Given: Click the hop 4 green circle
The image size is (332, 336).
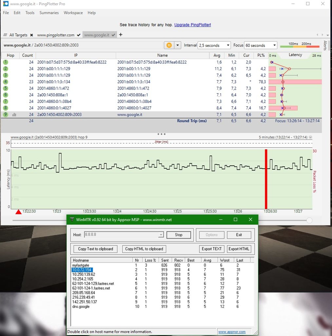Looking at the screenshot, I should [6, 82].
